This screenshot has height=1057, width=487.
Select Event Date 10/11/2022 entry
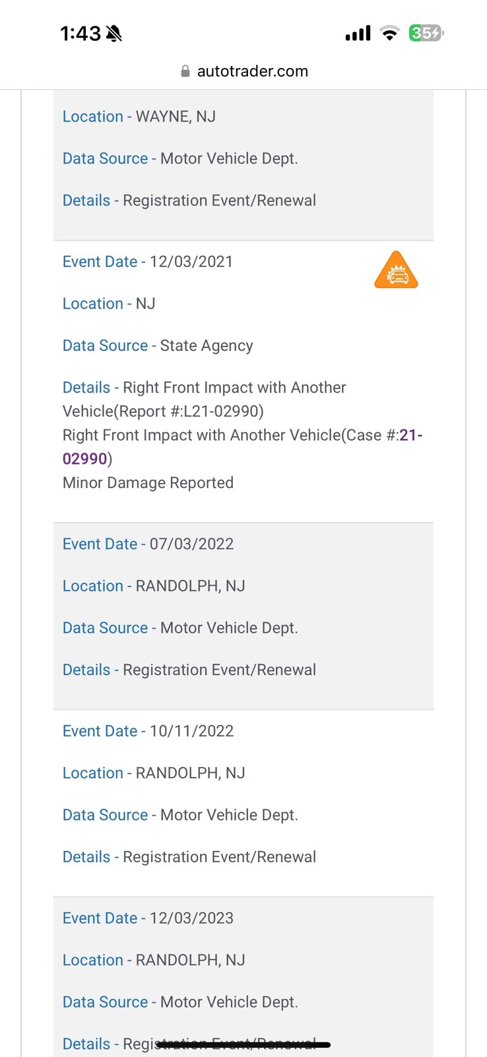click(x=148, y=731)
